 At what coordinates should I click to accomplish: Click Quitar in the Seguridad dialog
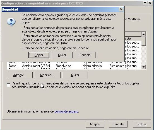(x=62, y=55)
